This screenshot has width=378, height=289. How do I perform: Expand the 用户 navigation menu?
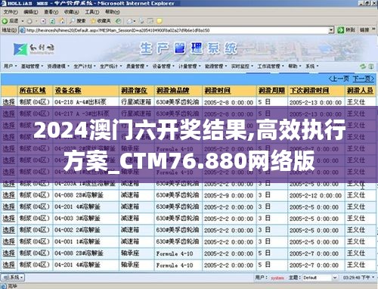[10, 67]
